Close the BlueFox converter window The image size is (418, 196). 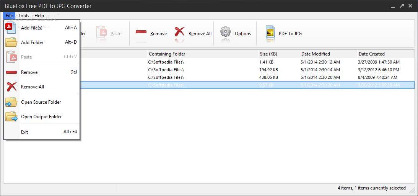tap(410, 6)
